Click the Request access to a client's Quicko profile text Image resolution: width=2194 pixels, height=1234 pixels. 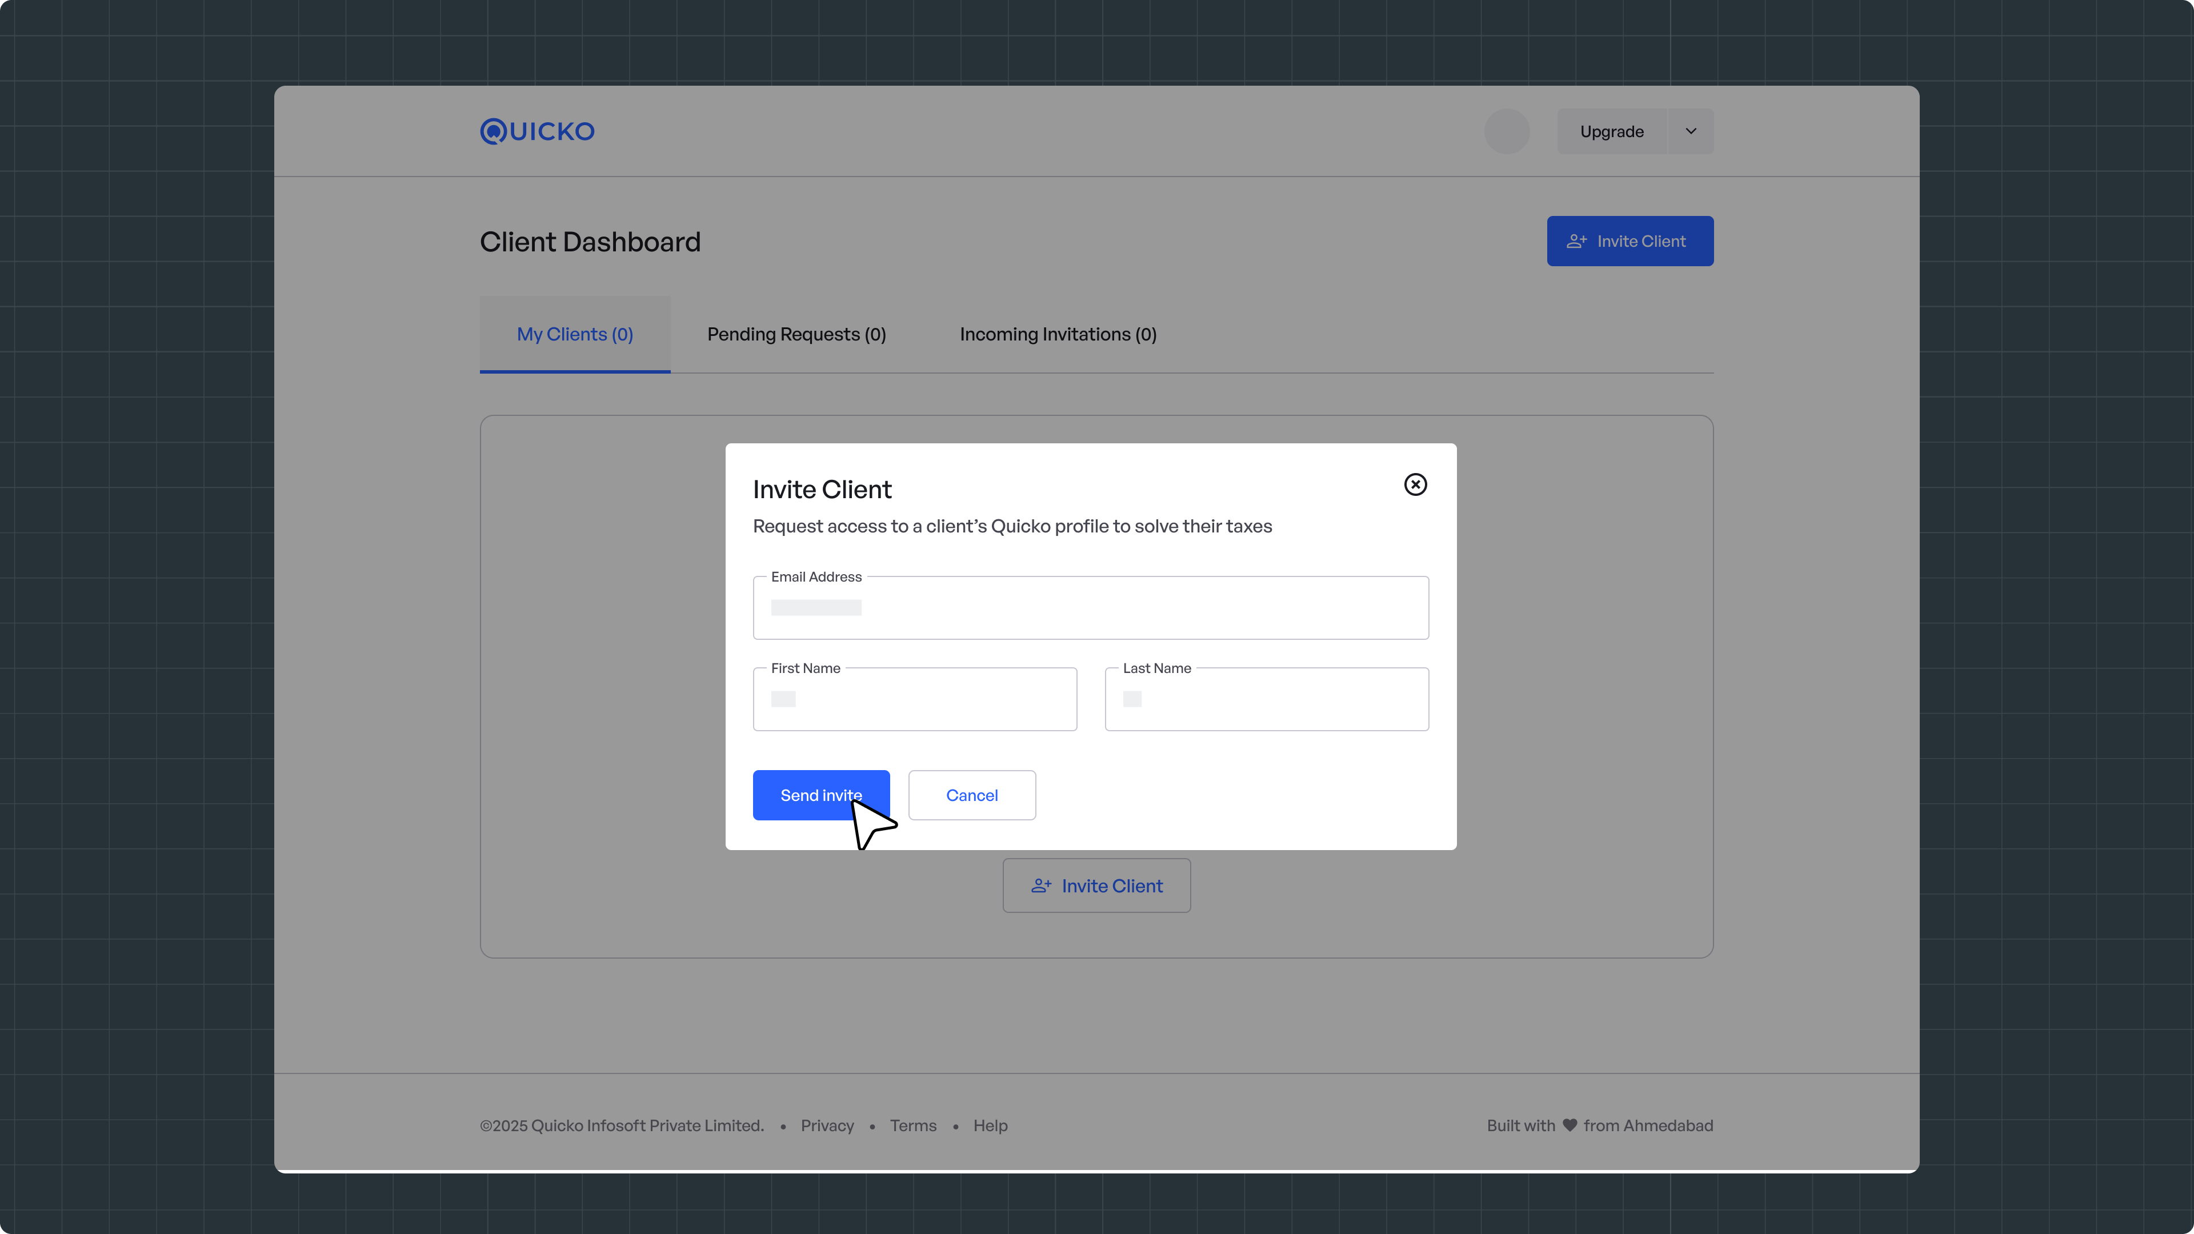1012,526
